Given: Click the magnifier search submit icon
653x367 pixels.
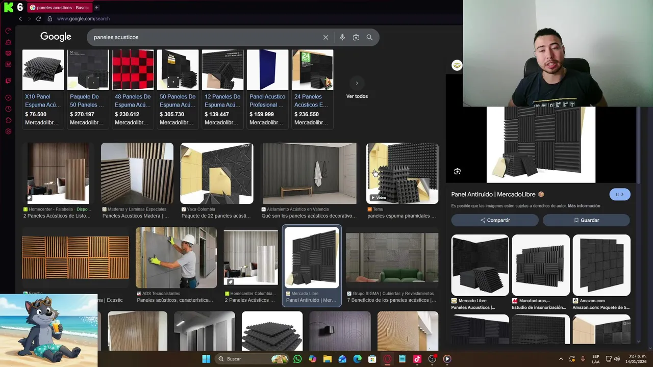Looking at the screenshot, I should 369,37.
